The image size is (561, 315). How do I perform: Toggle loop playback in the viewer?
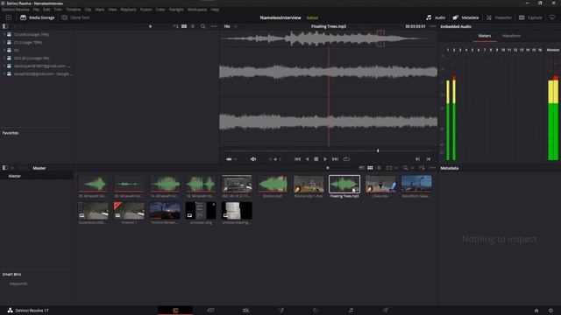346,159
